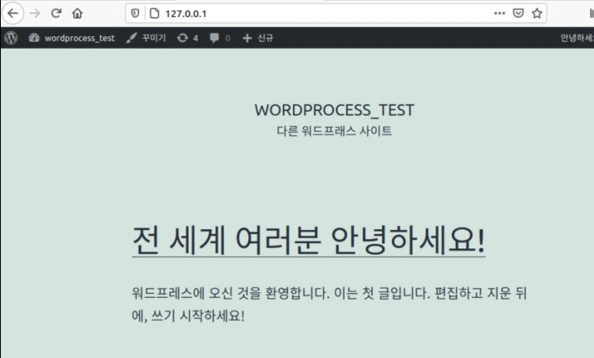The width and height of the screenshot is (594, 358).
Task: Open the tracking protection shield icon
Action: click(x=135, y=14)
